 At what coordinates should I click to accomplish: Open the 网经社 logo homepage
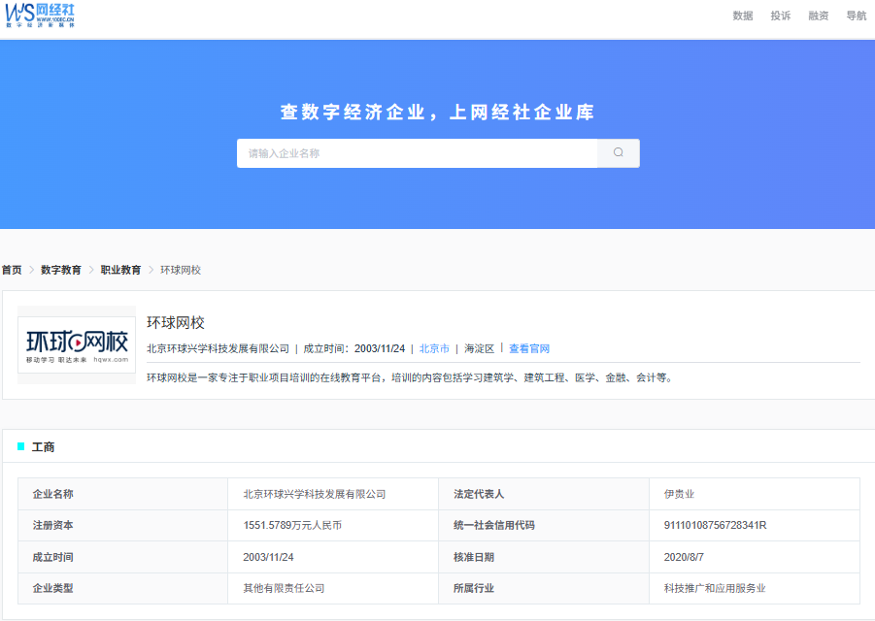coord(40,16)
